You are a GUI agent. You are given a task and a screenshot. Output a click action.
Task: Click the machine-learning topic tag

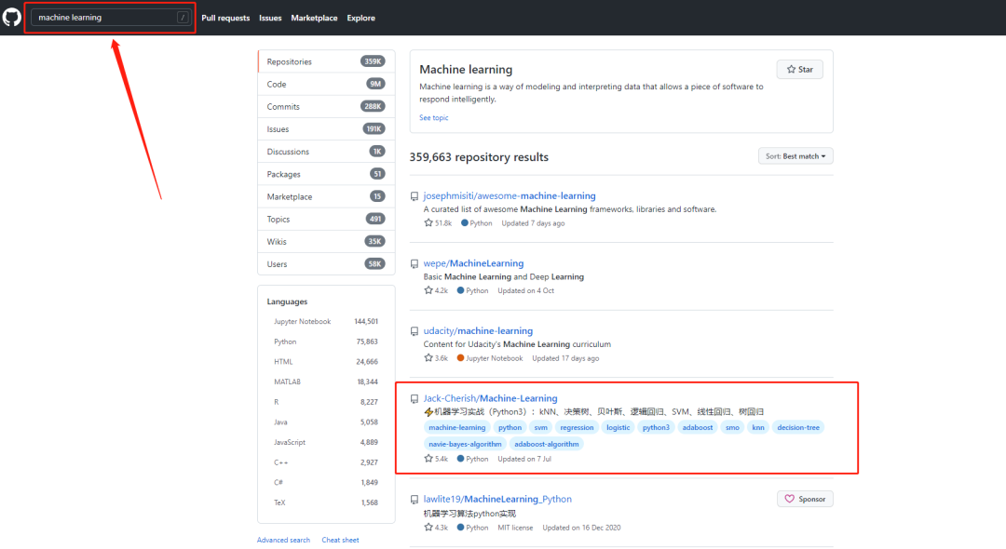(x=456, y=427)
